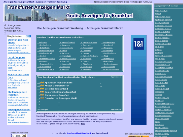
Task: Select the Haus & Garten category
Action: click(161, 83)
